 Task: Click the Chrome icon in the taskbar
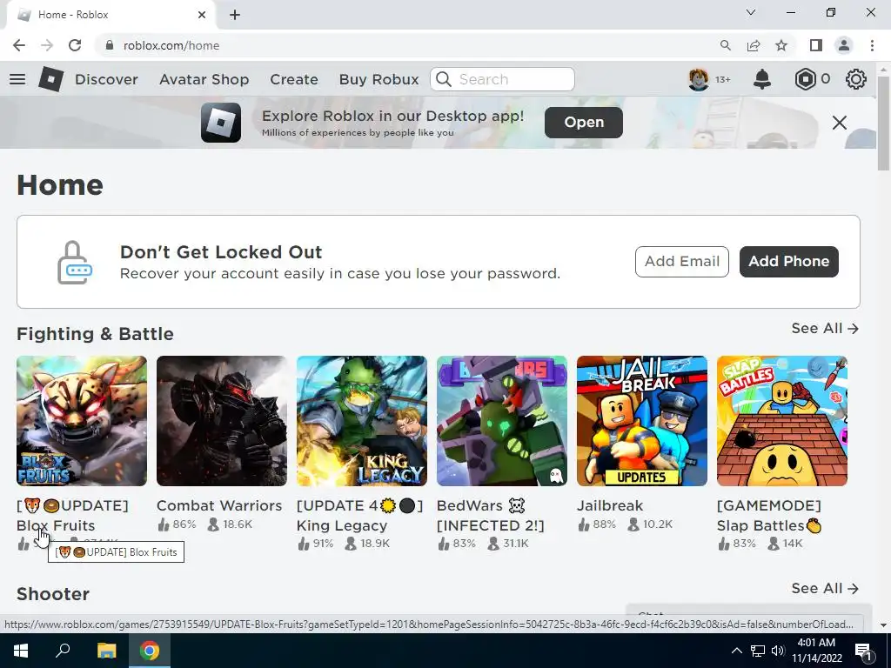tap(150, 651)
